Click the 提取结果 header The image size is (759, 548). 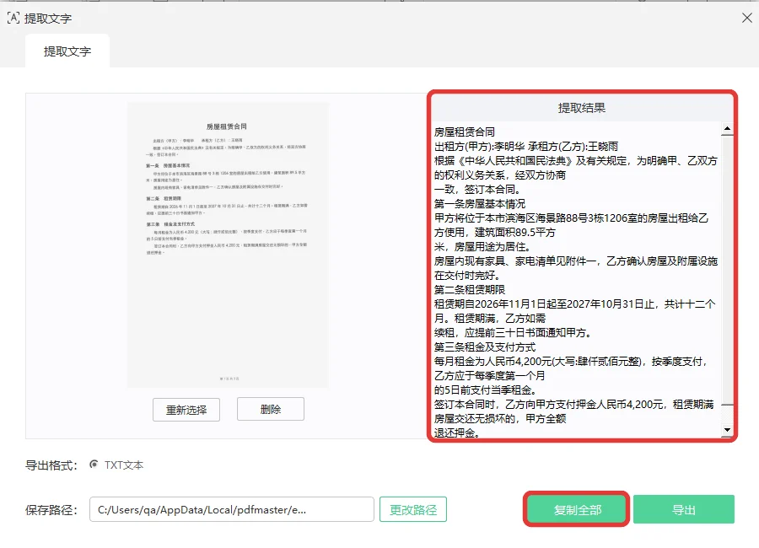pos(582,108)
